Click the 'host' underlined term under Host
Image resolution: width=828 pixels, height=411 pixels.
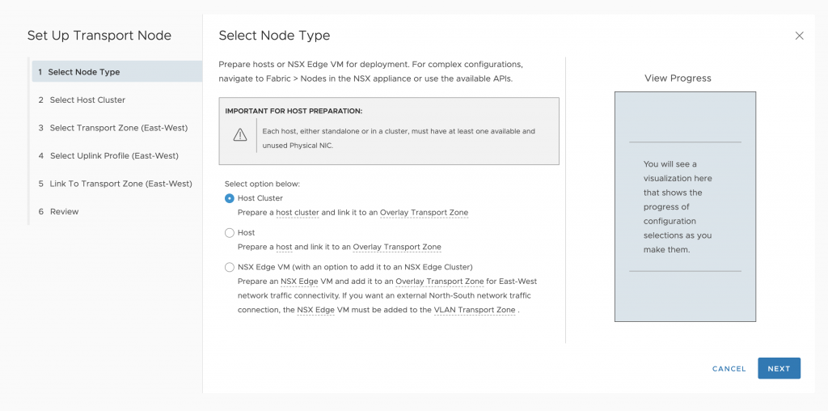(x=284, y=247)
